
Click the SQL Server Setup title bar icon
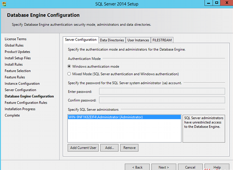(x=4, y=4)
